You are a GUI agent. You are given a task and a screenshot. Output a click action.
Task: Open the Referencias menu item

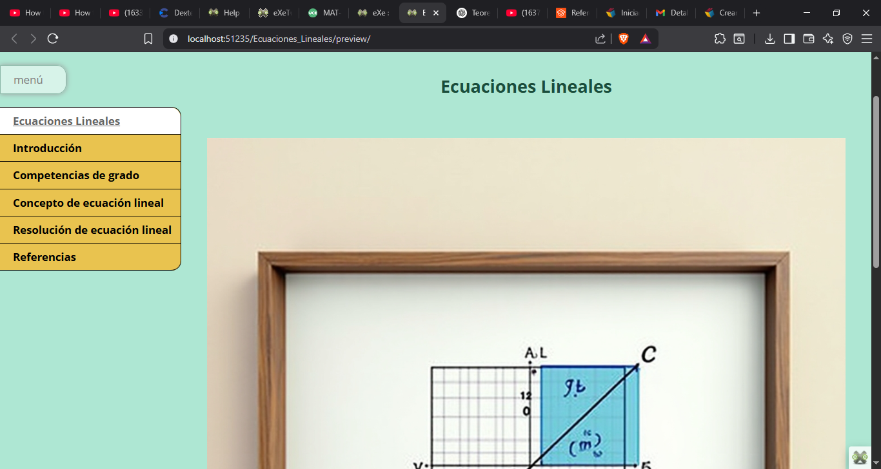pos(45,257)
